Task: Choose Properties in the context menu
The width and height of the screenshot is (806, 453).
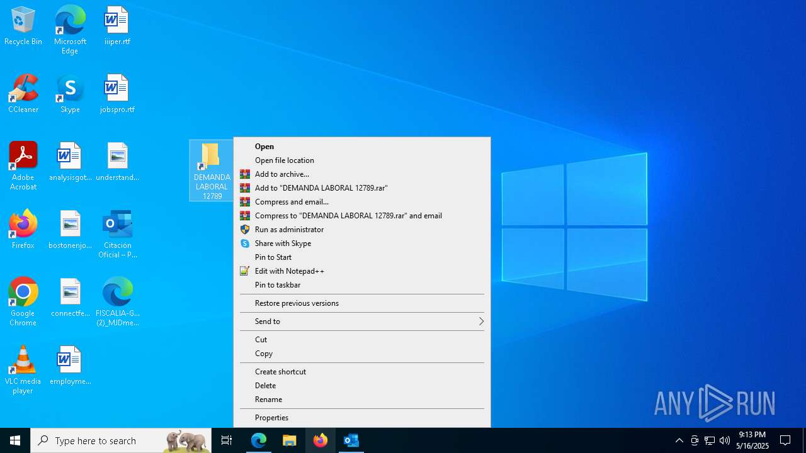Action: (x=362, y=418)
